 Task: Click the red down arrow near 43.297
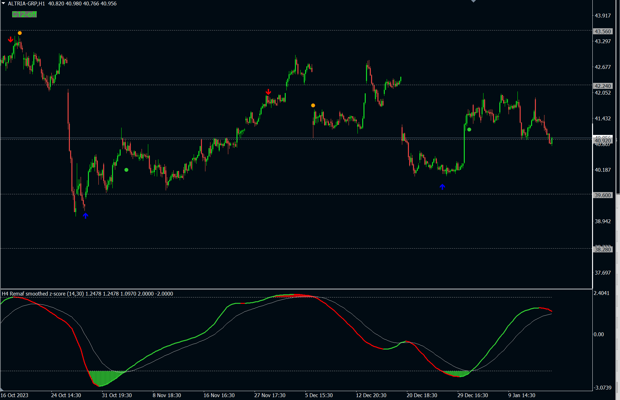point(11,39)
